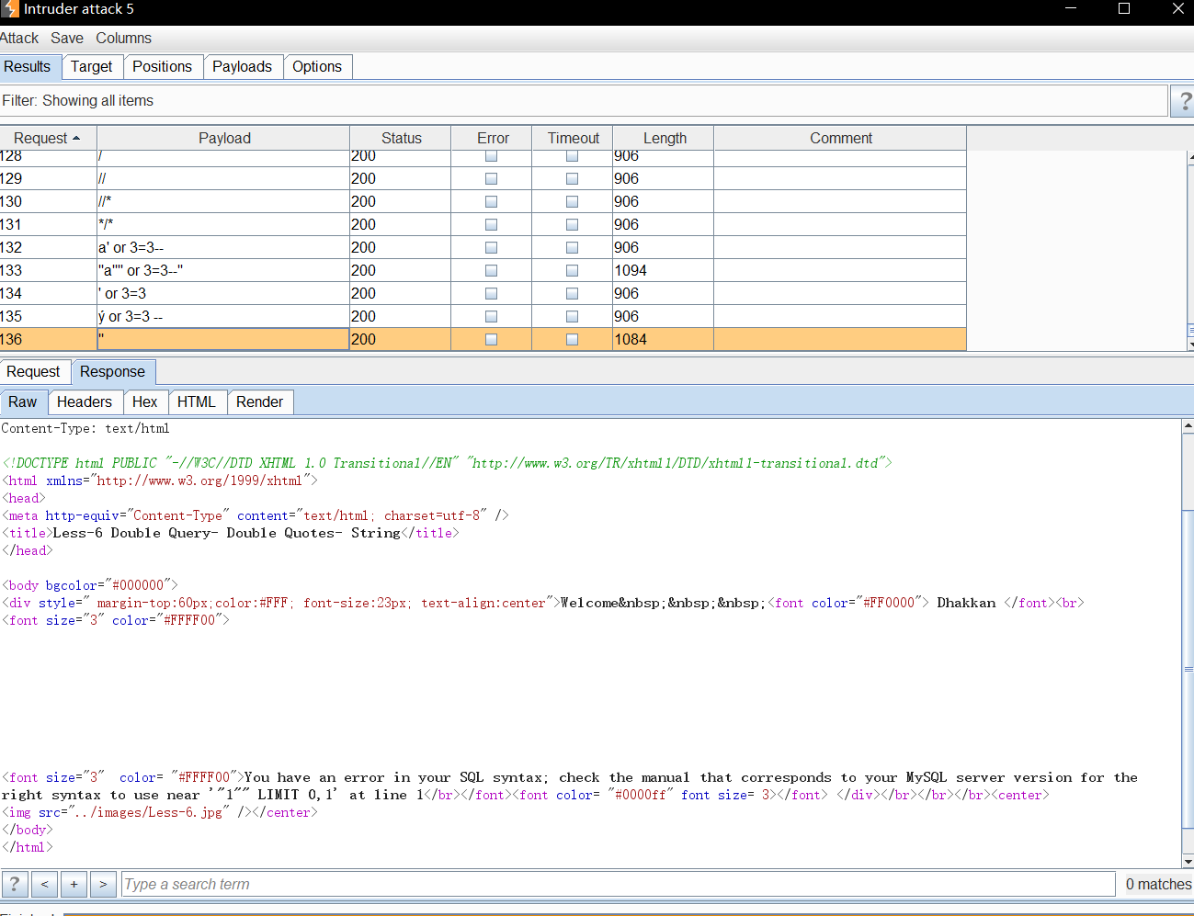Toggle Timeout checkbox in row 135

click(572, 316)
